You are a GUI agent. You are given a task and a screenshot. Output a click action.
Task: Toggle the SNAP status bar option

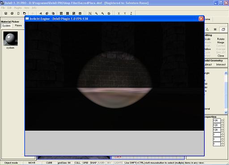point(93,163)
